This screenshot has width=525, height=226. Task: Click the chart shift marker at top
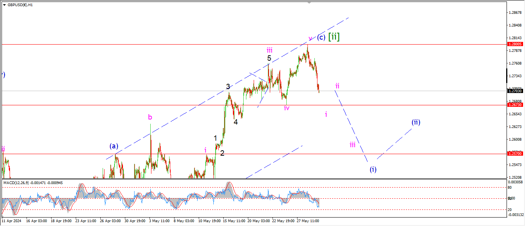[x=309, y=3]
